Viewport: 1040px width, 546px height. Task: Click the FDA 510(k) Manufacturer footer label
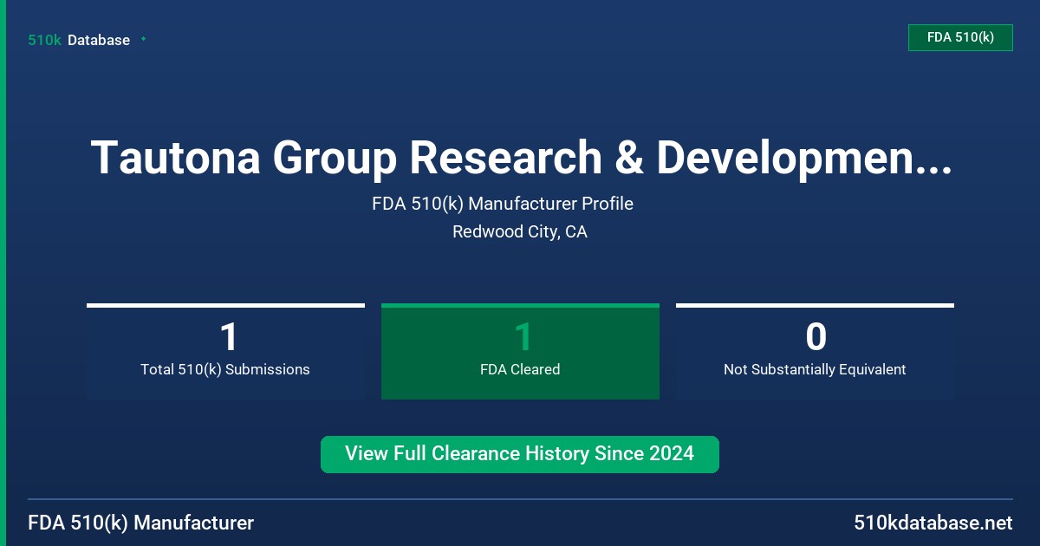[x=141, y=523]
